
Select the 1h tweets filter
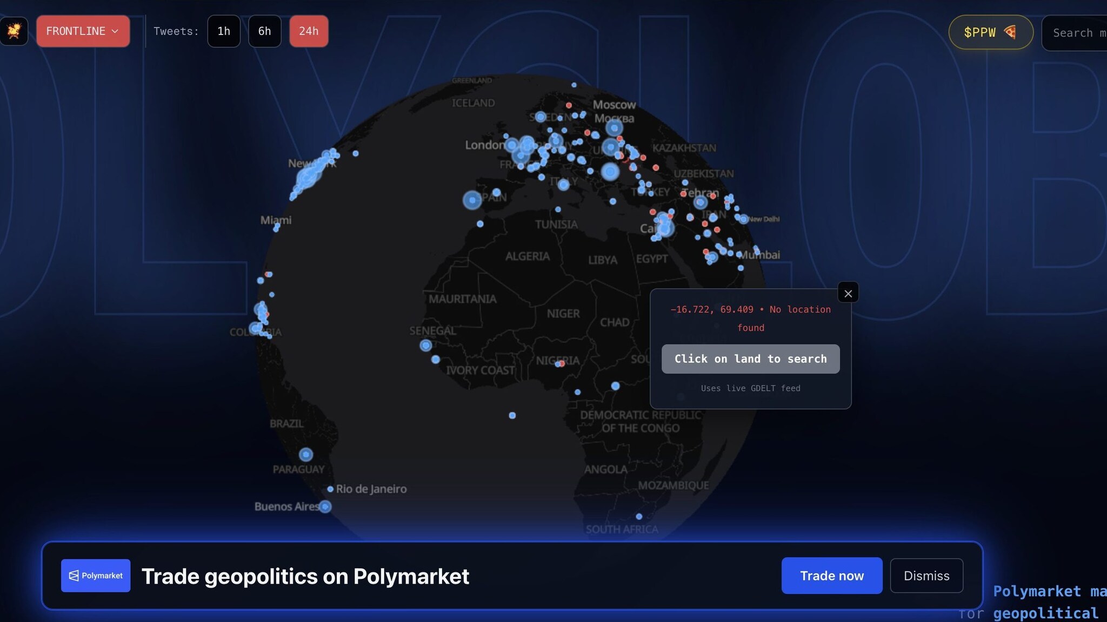[x=224, y=31]
